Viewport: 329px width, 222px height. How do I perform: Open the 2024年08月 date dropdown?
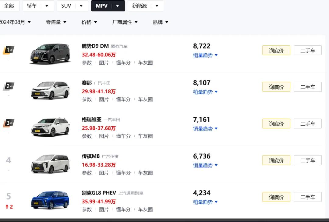tap(15, 22)
